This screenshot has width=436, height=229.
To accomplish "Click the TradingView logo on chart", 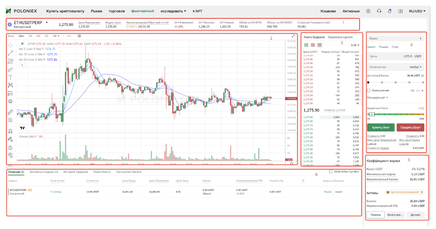I will pyautogui.click(x=23, y=128).
